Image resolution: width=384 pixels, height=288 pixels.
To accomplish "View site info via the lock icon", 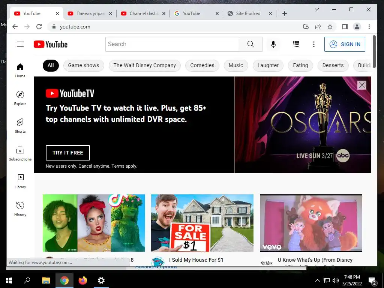I will (x=54, y=27).
